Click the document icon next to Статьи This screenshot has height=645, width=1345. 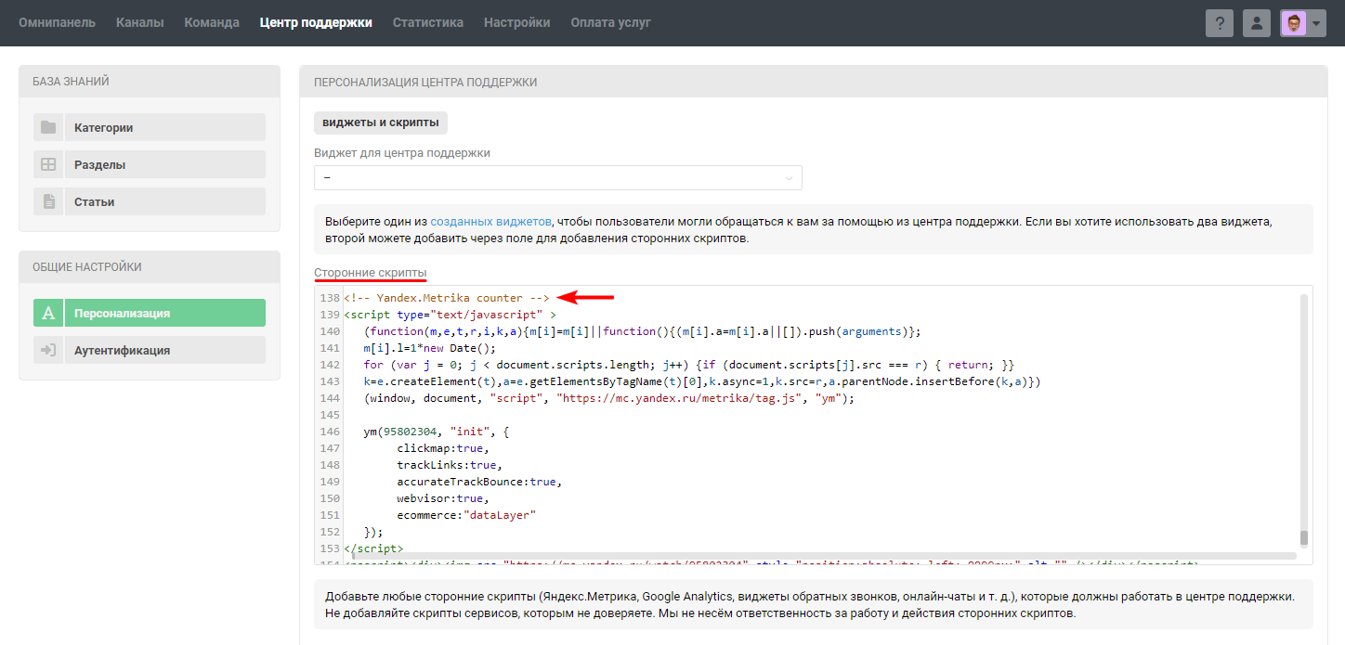[48, 201]
